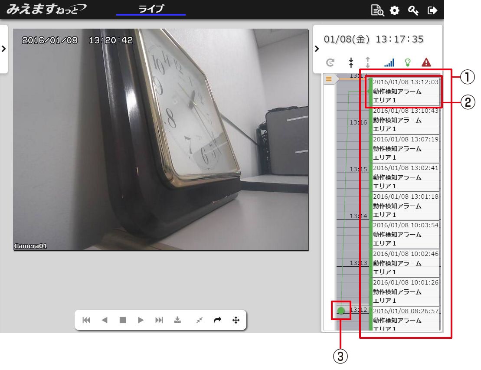Click the red warning triangle icon
The image size is (481, 370).
point(426,63)
